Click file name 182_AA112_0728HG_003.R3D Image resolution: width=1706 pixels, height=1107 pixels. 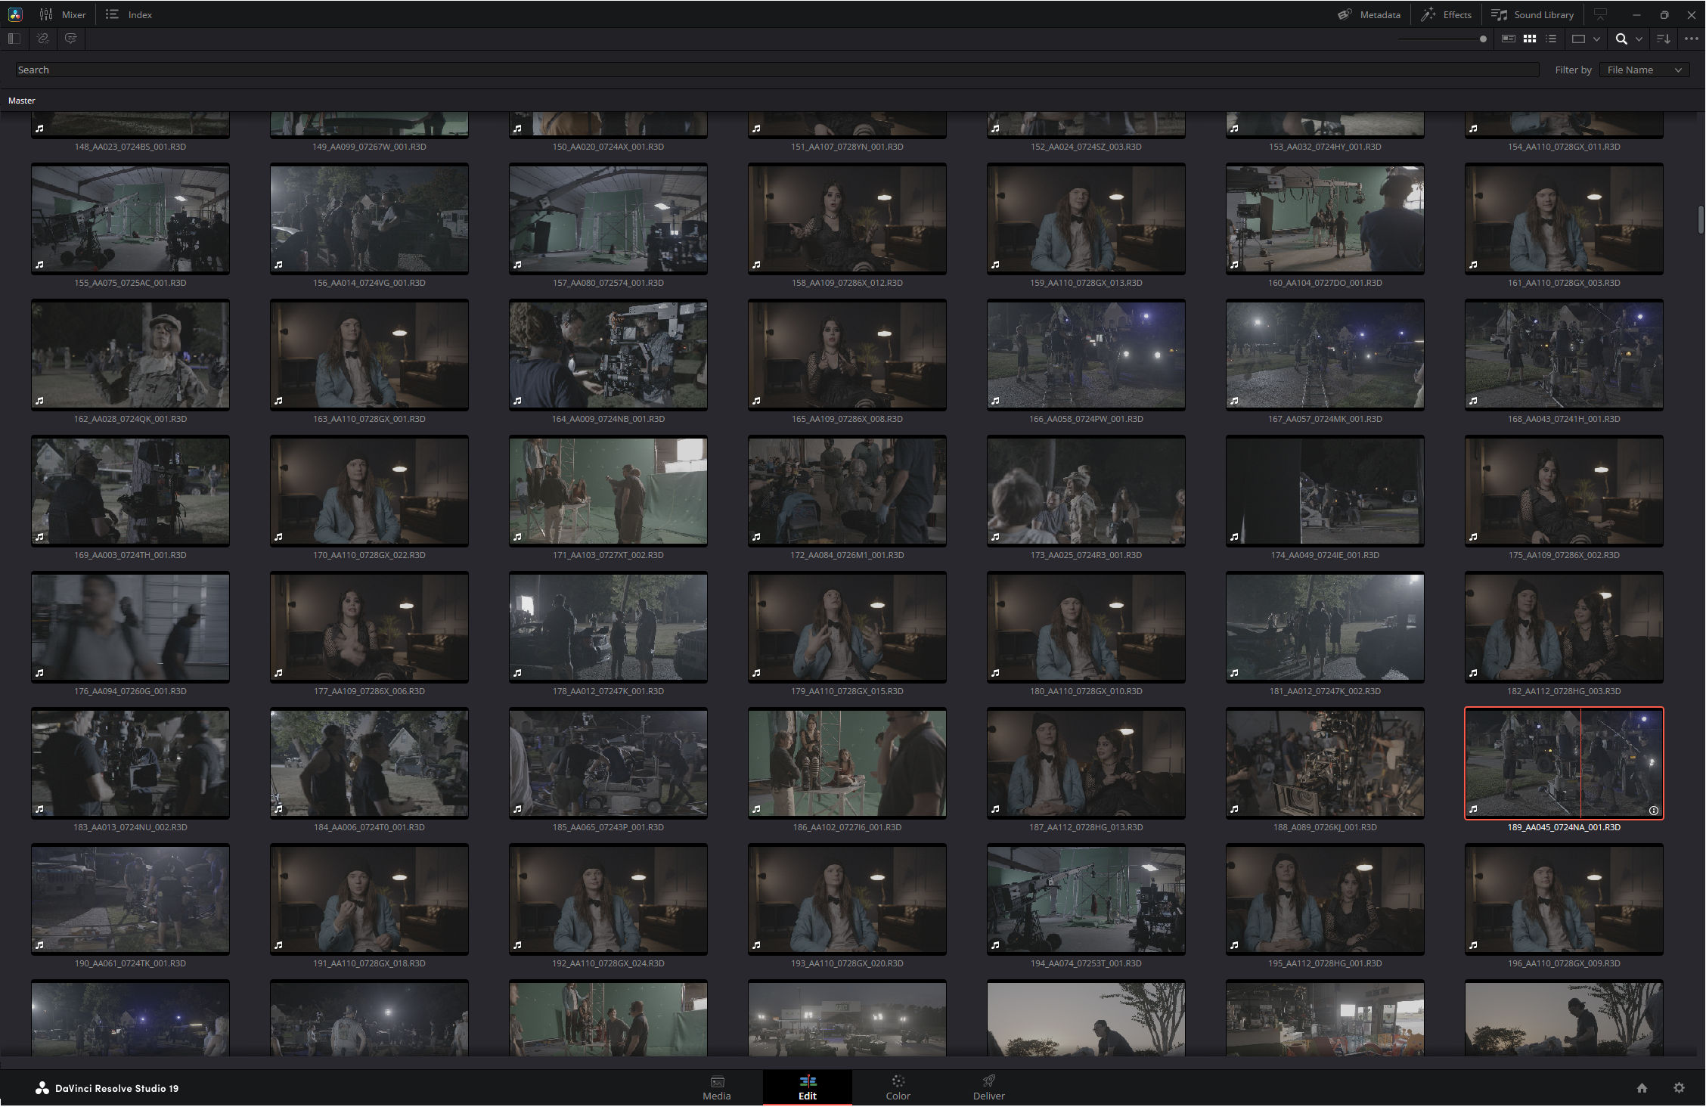(1564, 691)
